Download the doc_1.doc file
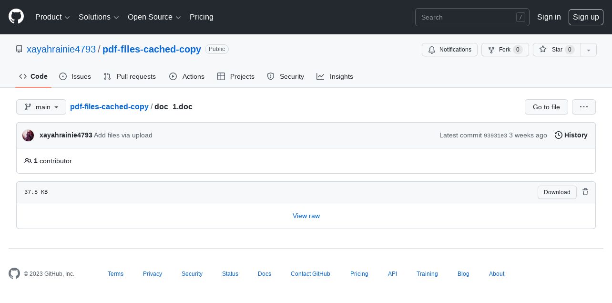This screenshot has height=303, width=612. click(557, 192)
